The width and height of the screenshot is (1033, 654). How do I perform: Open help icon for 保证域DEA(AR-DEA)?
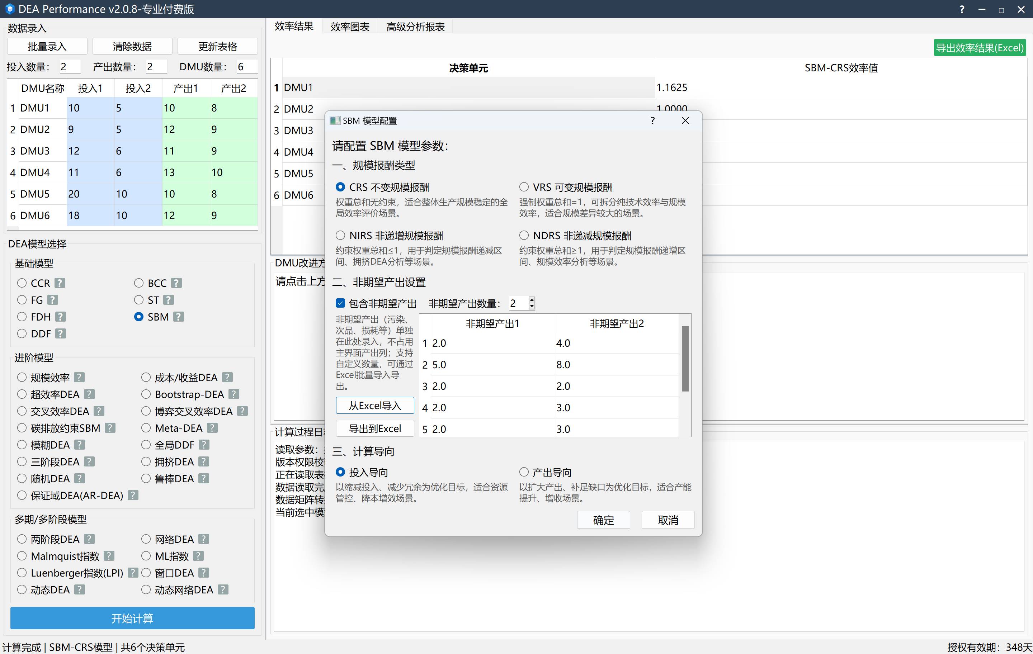(x=133, y=495)
